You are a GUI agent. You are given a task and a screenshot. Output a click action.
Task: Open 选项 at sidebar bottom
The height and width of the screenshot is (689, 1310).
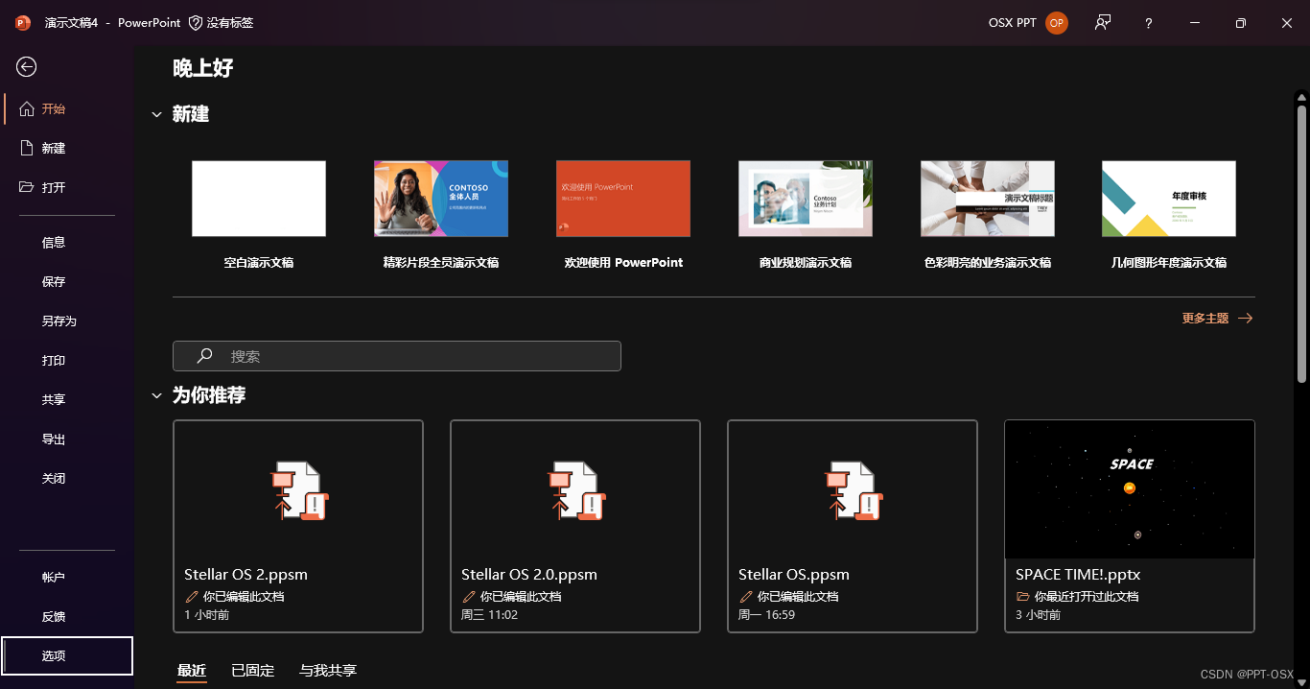click(67, 656)
